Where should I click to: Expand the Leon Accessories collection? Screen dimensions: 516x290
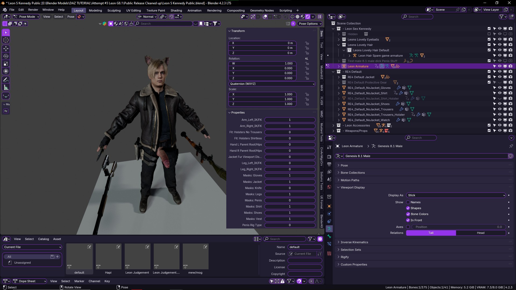click(x=333, y=125)
